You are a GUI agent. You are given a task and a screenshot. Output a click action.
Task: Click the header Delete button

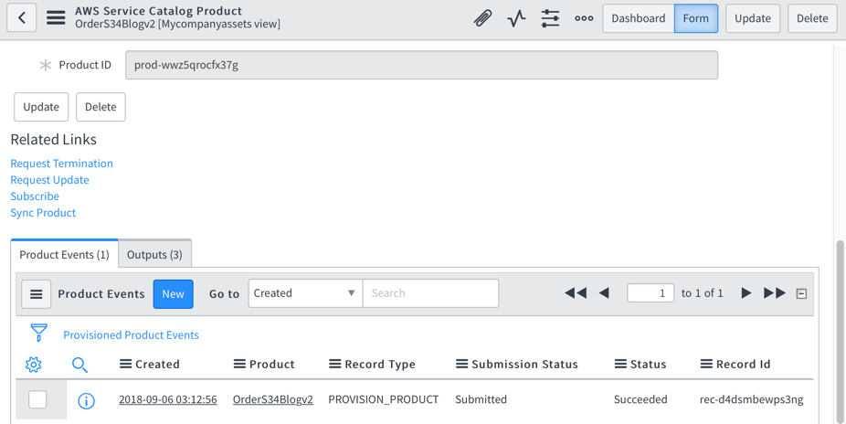pyautogui.click(x=812, y=18)
